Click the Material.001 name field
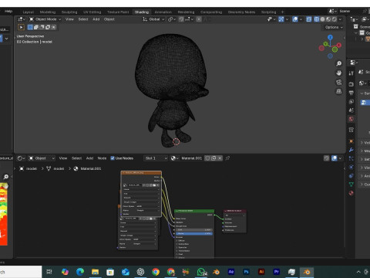This screenshot has height=278, width=370. pos(192,158)
